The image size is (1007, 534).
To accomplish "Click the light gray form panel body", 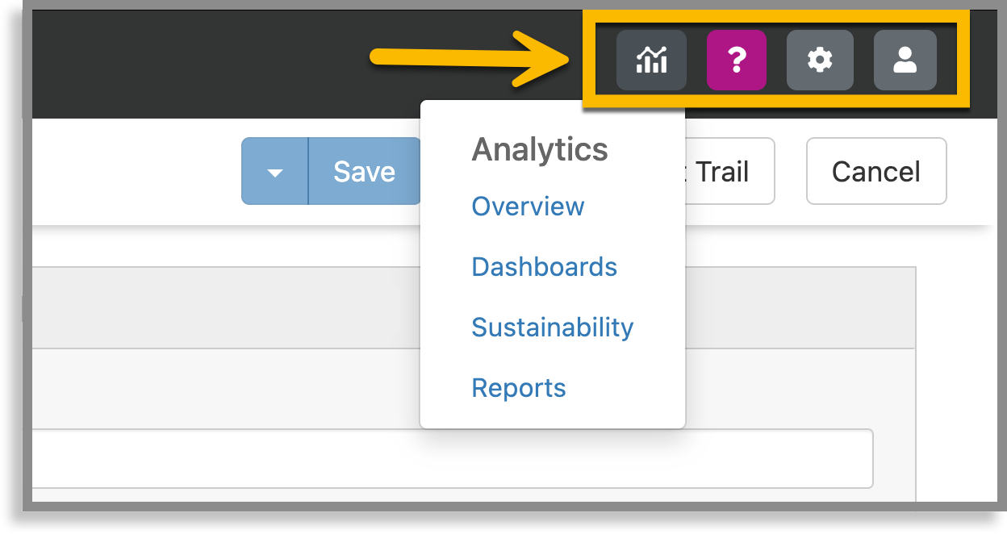I will [x=226, y=387].
